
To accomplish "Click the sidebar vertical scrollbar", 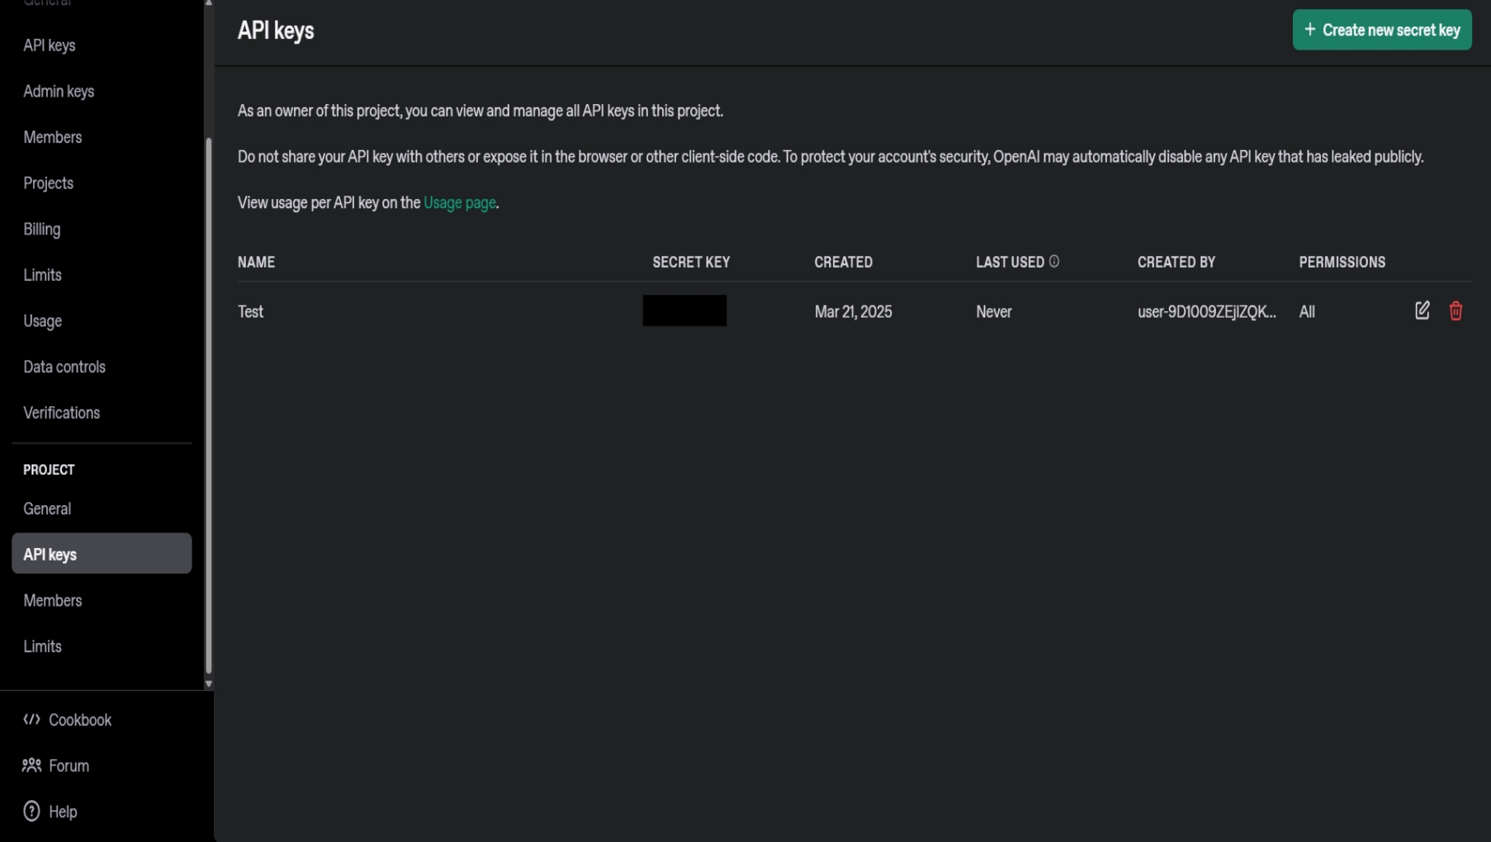I will click(x=208, y=404).
